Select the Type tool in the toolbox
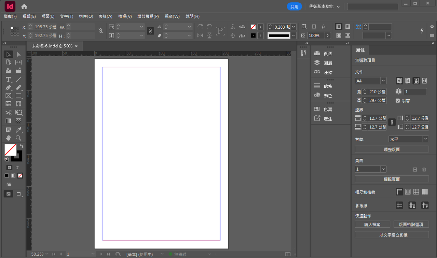This screenshot has height=258, width=437. click(9, 80)
